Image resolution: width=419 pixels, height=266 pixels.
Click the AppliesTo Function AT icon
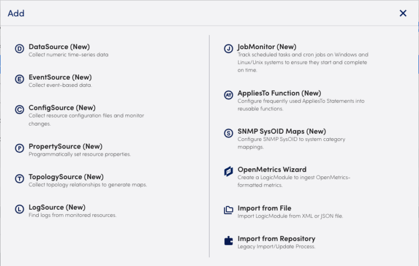pyautogui.click(x=229, y=95)
